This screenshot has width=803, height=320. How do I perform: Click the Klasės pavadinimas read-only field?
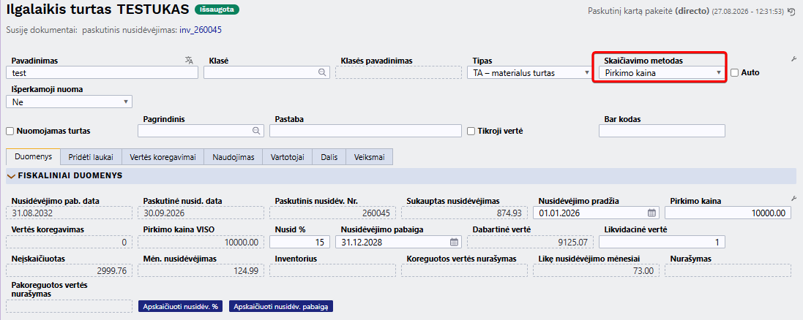click(398, 72)
